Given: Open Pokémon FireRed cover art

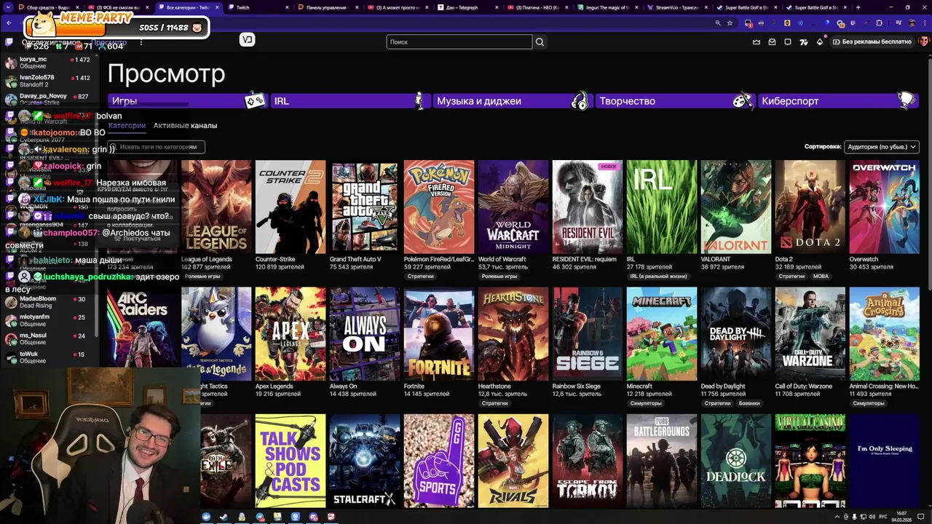Looking at the screenshot, I should pyautogui.click(x=439, y=207).
